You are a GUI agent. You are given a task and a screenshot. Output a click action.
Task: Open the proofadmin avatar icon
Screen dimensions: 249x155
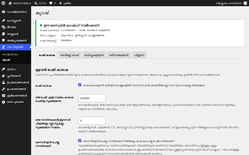point(245,3)
